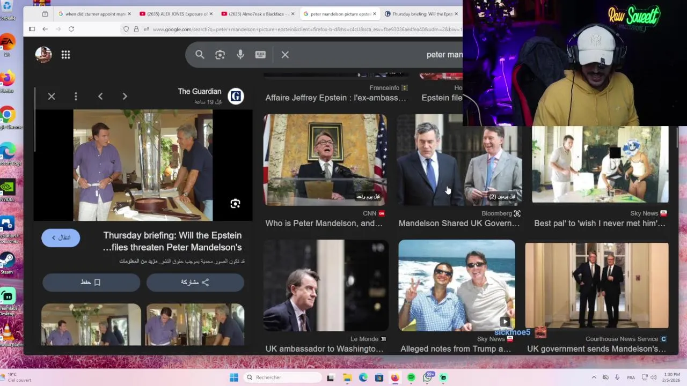Expand hidden system tray icons chevron
The image size is (687, 386).
tap(594, 377)
